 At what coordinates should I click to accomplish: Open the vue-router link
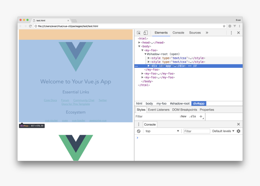pos(51,121)
